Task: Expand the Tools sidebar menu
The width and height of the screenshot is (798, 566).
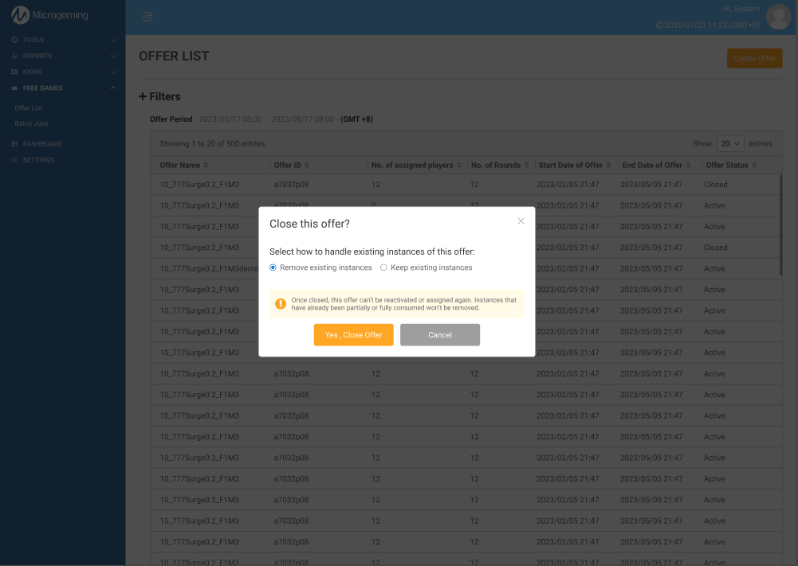Action: [112, 40]
